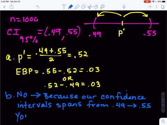Tap the Wi-Fi status icon

[153, 2]
